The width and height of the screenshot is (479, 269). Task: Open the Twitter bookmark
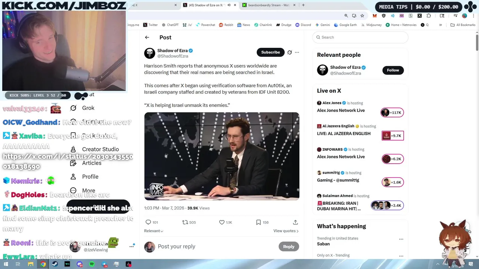pyautogui.click(x=150, y=25)
